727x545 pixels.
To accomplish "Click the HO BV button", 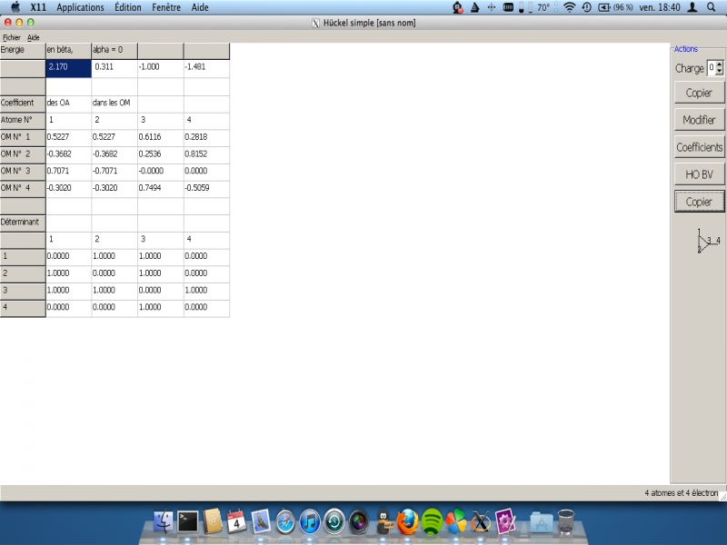I will pyautogui.click(x=699, y=173).
